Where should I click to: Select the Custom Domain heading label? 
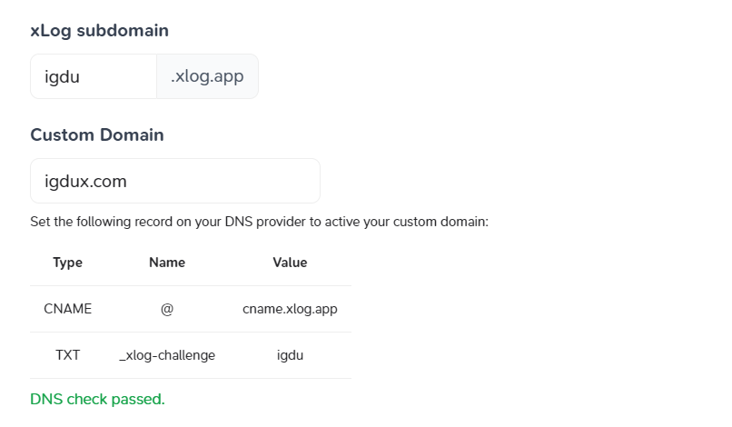pyautogui.click(x=97, y=134)
